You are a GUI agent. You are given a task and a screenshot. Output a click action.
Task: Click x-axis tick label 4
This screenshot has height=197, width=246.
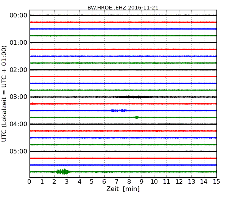click(x=79, y=182)
